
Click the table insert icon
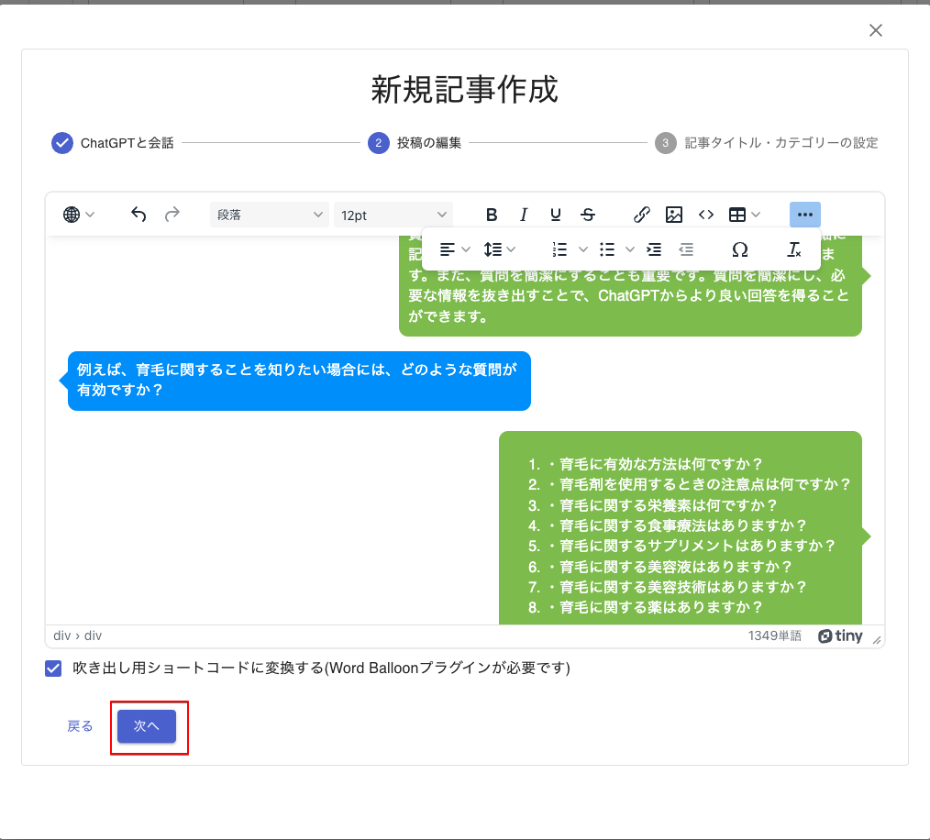pyautogui.click(x=737, y=215)
